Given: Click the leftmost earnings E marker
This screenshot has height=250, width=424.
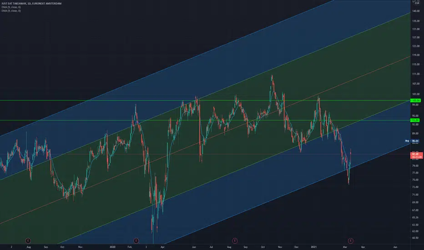Looking at the screenshot, I should pyautogui.click(x=28, y=240).
